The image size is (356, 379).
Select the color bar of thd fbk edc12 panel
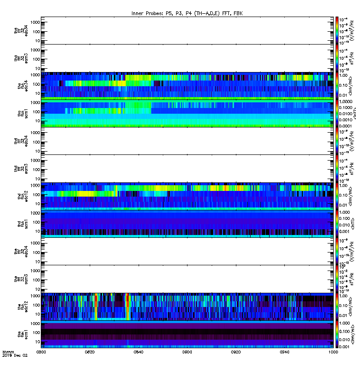(337, 196)
